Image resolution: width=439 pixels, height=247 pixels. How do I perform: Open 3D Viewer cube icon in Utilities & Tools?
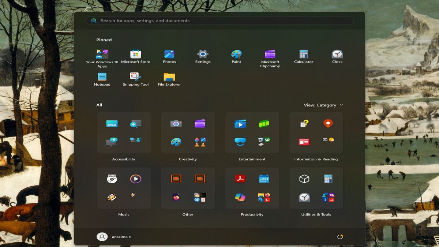(x=304, y=179)
